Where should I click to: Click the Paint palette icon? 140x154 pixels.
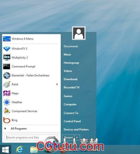point(7,84)
